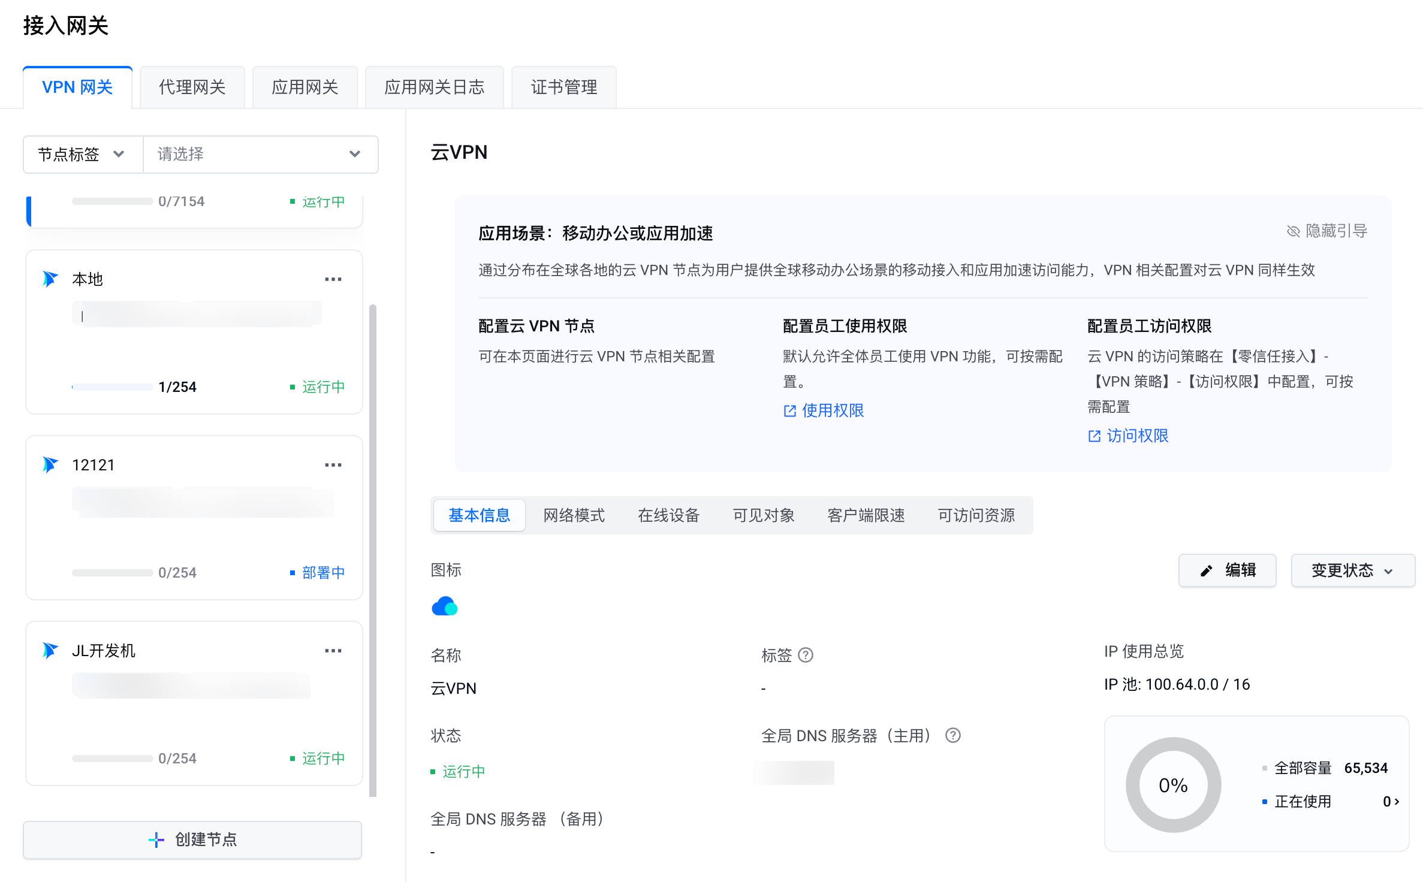
Task: Hide the guide with 隐藏引导
Action: [x=1327, y=231]
